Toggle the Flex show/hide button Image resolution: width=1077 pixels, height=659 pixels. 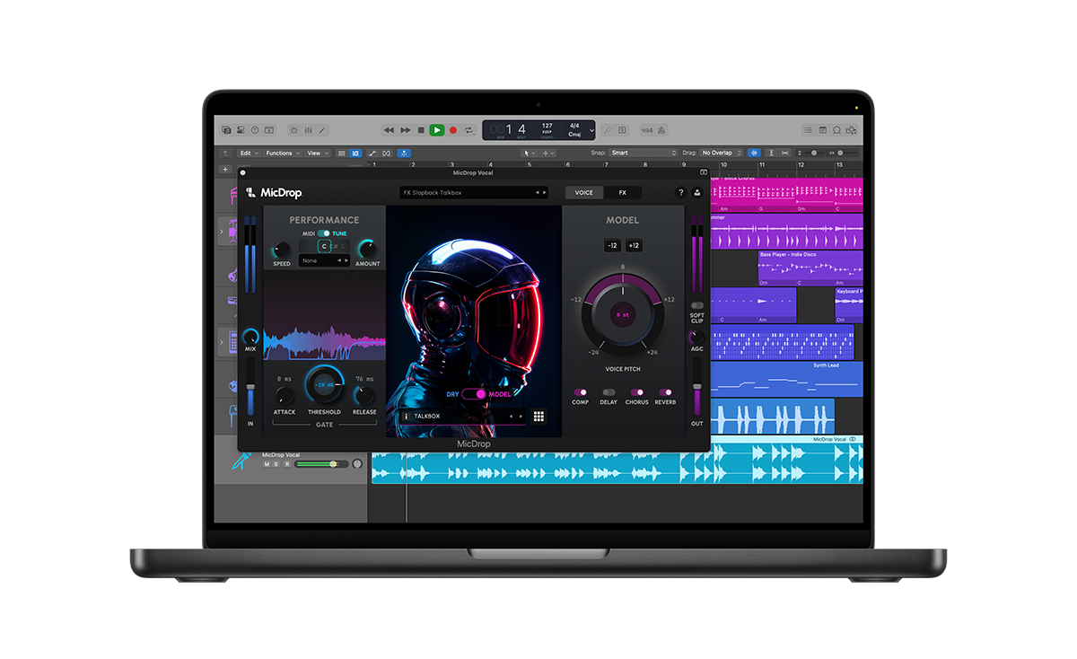[386, 153]
